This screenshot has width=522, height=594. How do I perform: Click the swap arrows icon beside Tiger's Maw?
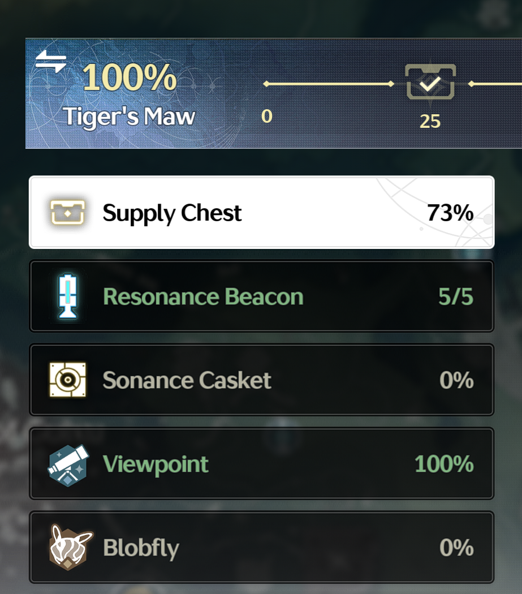51,61
